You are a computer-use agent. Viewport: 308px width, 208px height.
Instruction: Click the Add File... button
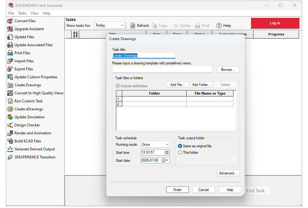click(x=177, y=85)
